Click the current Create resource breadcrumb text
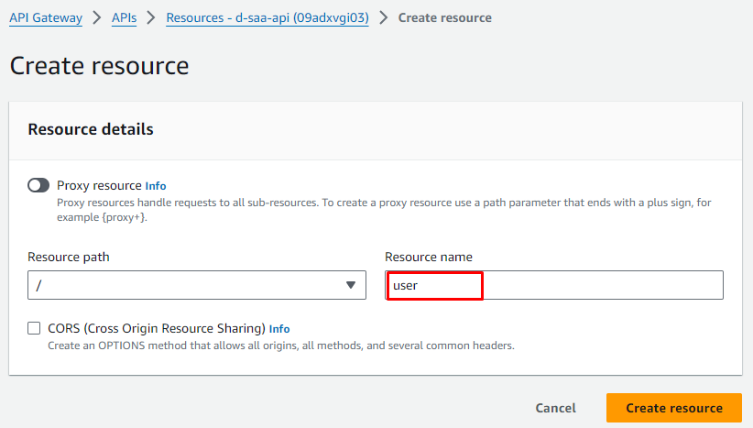The image size is (753, 428). coord(444,17)
